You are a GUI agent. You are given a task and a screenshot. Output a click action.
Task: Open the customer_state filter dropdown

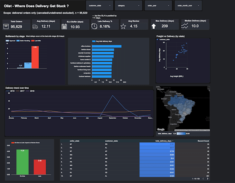(100, 6)
